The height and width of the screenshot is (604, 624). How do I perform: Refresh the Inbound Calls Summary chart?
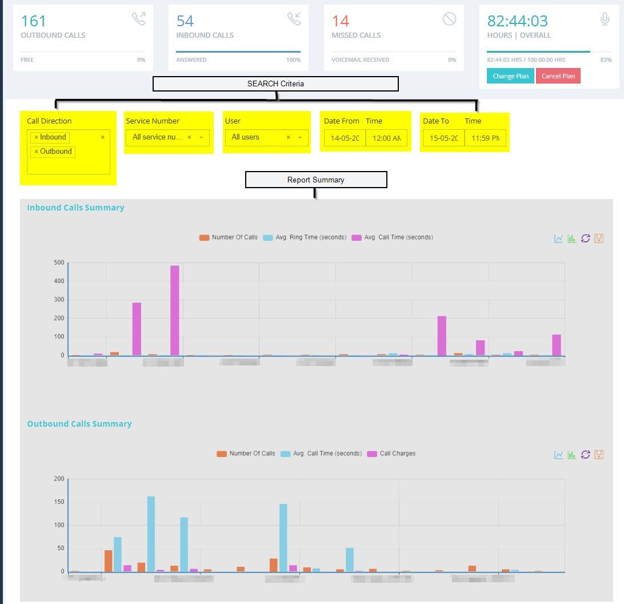click(585, 239)
